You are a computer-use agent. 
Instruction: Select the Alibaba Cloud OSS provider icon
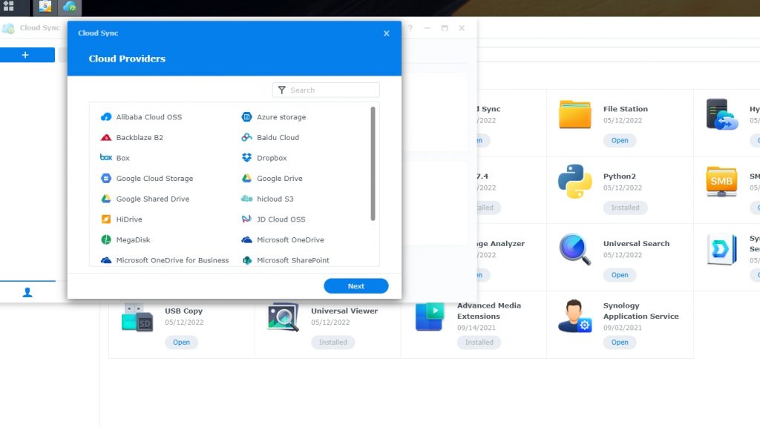coord(105,116)
